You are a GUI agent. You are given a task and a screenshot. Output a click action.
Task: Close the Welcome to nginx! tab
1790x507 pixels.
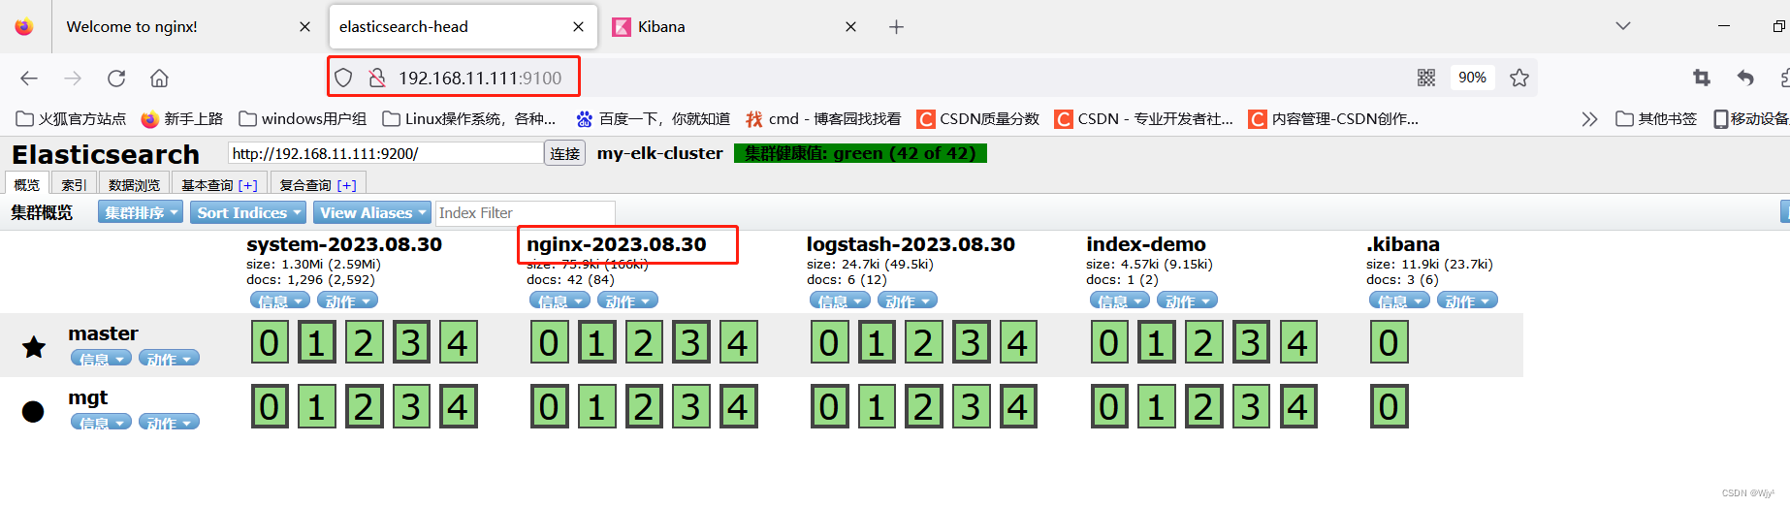pyautogui.click(x=304, y=27)
